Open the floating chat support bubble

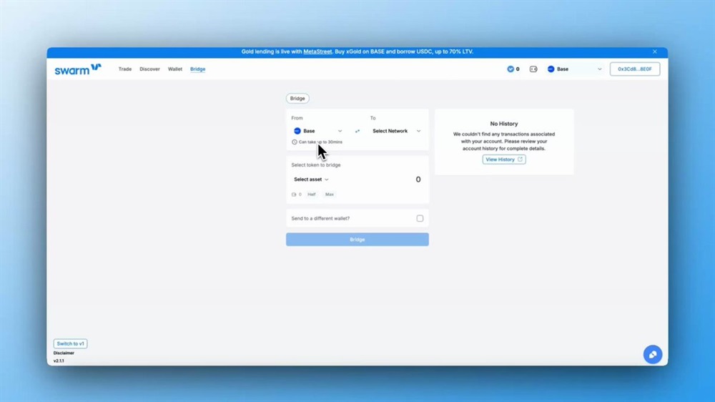click(652, 355)
